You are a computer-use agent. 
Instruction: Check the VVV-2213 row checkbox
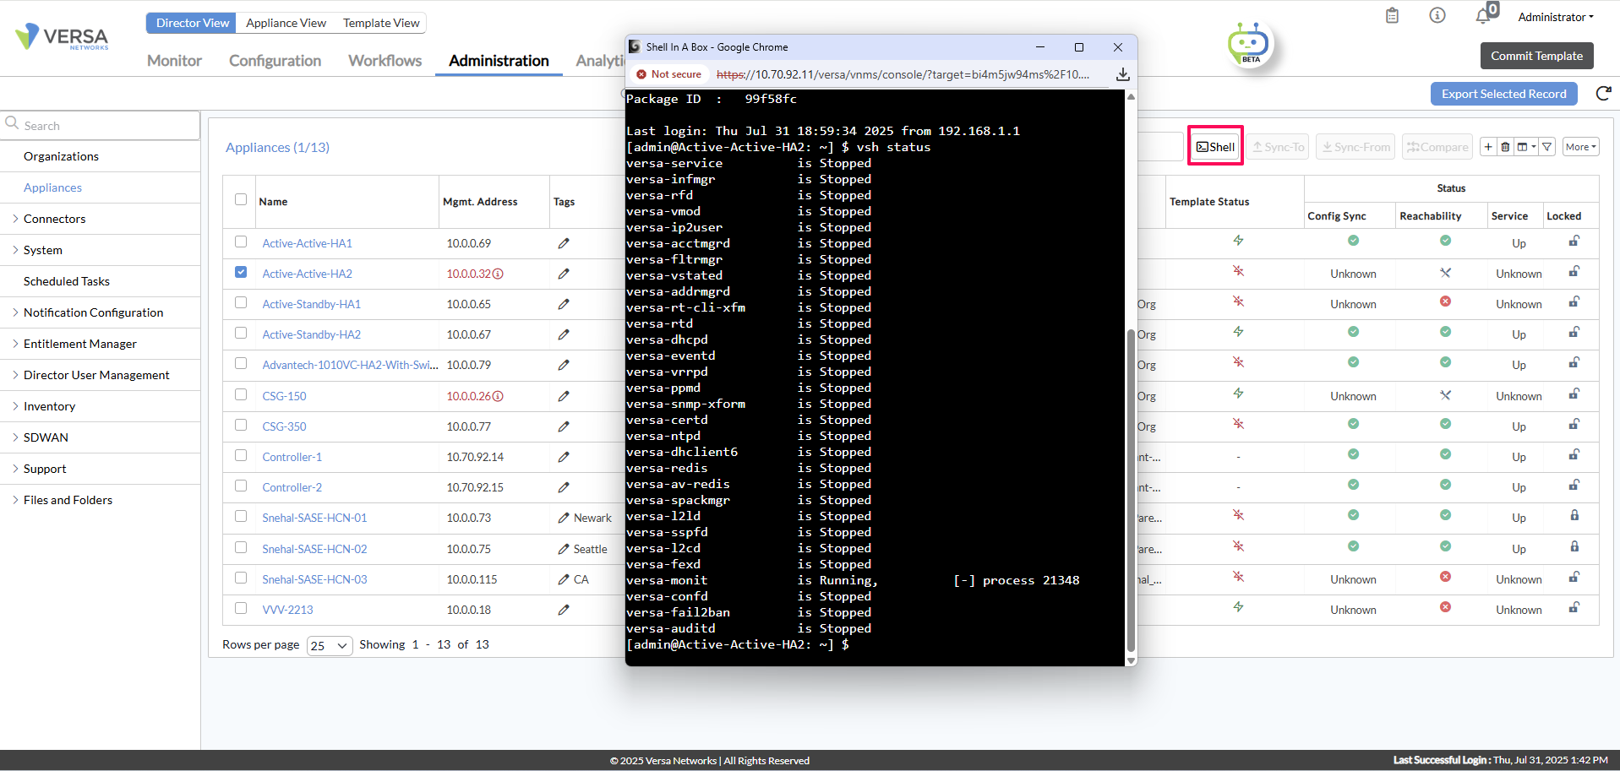pos(241,608)
